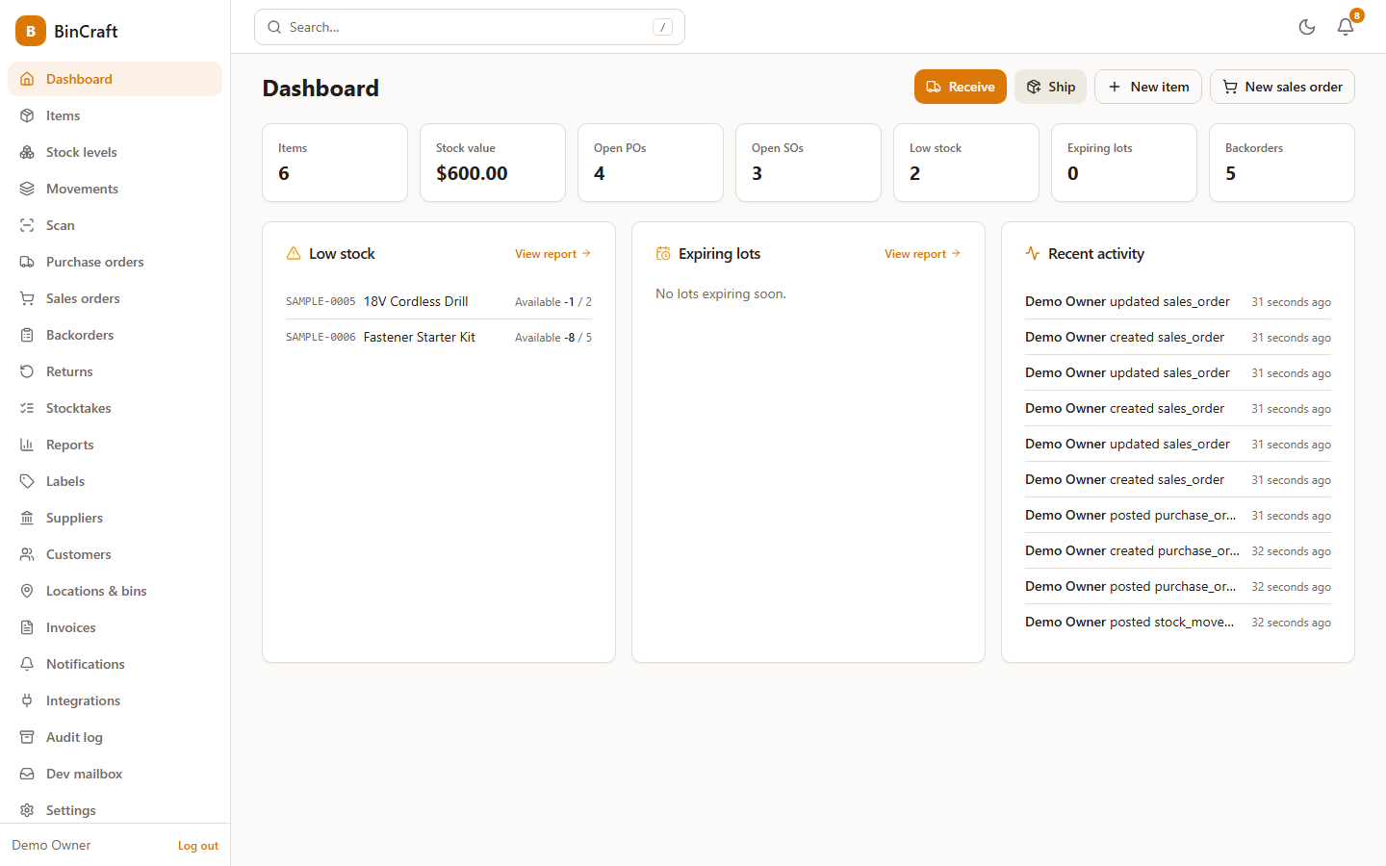Click SAMPLE-0006 SKU code
This screenshot has height=866, width=1386.
(x=321, y=337)
